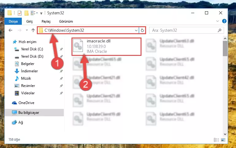
Task: Close the System32 window
Action: [x=220, y=13]
